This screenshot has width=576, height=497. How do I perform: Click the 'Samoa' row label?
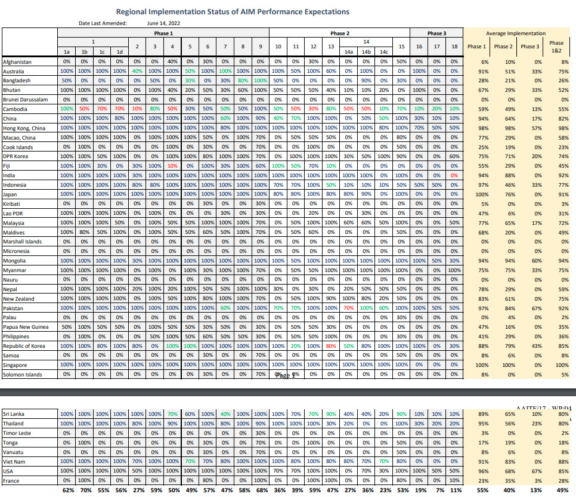tap(11, 356)
